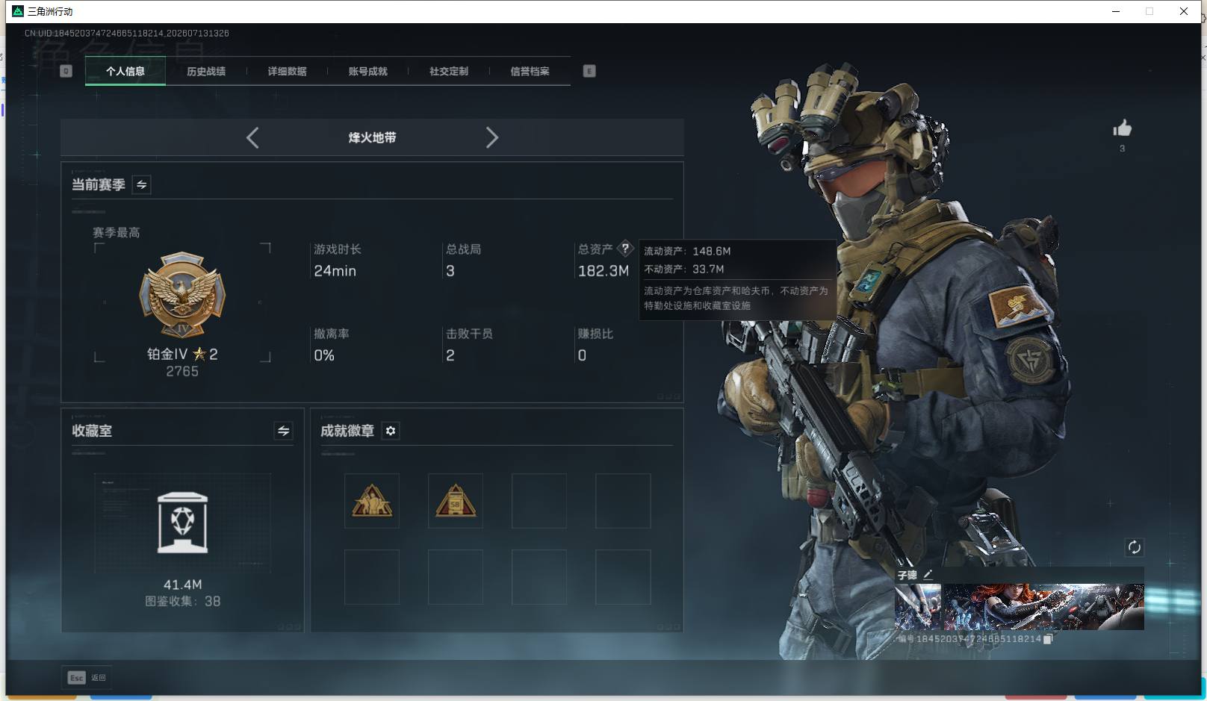Image resolution: width=1207 pixels, height=701 pixels.
Task: Open the 账号成就 tab
Action: [367, 71]
